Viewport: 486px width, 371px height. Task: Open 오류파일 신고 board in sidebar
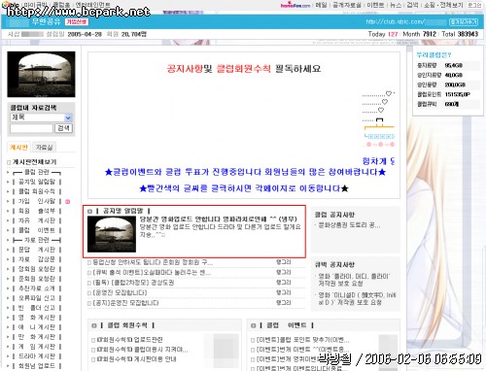[37, 298]
